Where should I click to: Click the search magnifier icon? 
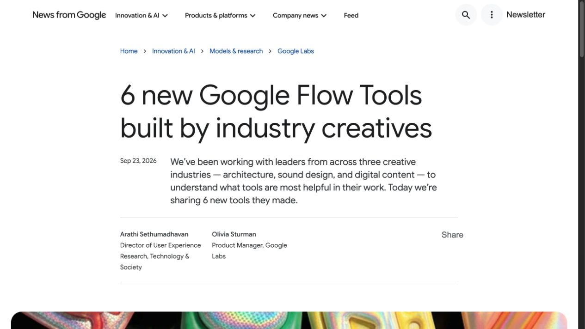point(466,15)
